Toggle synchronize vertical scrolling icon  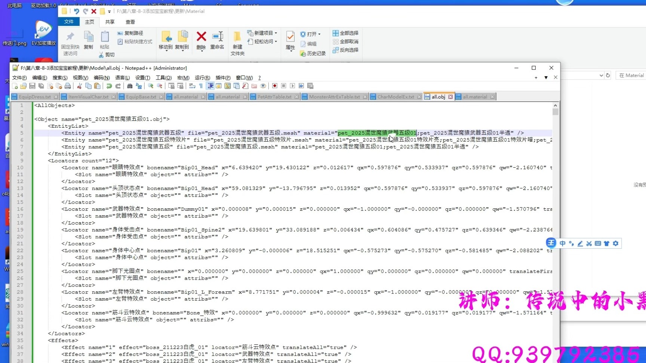[172, 86]
